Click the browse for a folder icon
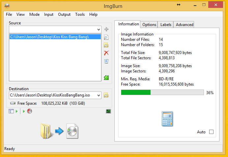The image size is (228, 157). 106,45
